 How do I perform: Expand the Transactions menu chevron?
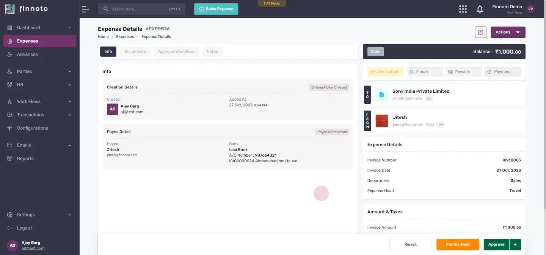click(70, 115)
